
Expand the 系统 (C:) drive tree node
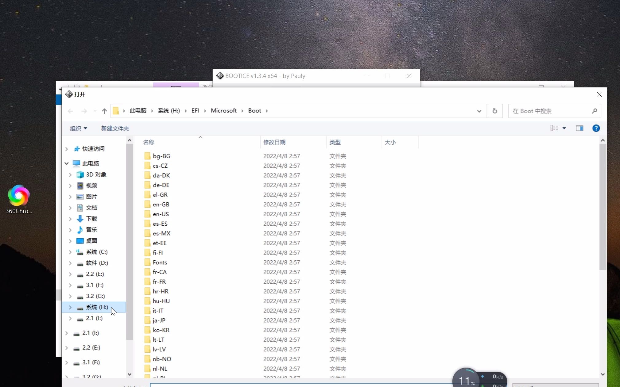pyautogui.click(x=70, y=252)
